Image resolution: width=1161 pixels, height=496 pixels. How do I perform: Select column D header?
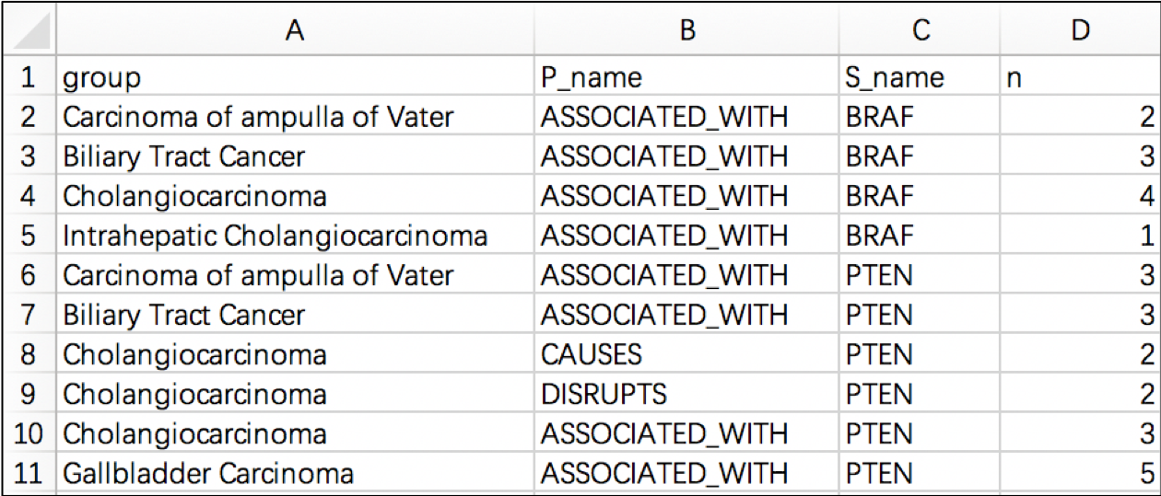point(1080,30)
